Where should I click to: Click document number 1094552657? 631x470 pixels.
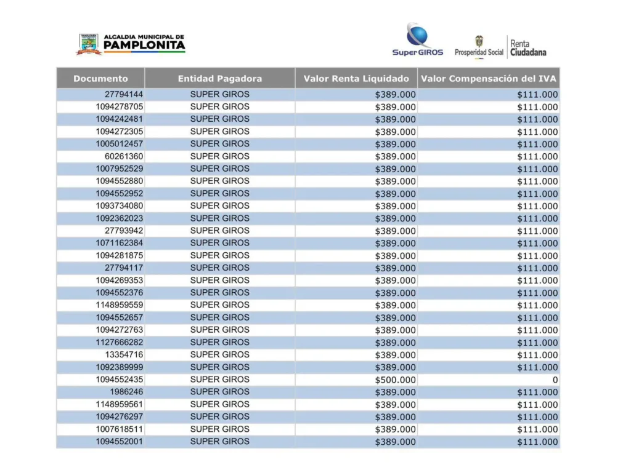coord(119,318)
